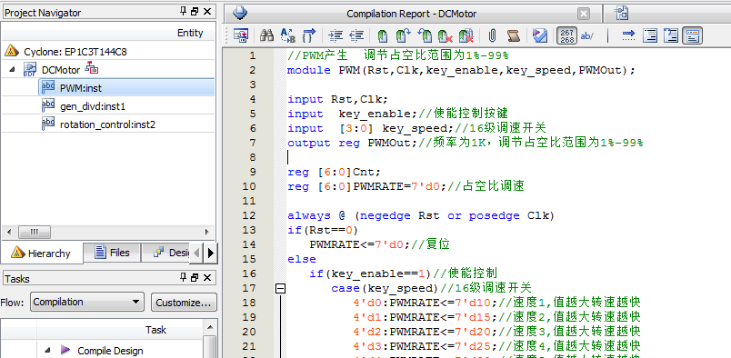Click the Compilation Report tab icon

(240, 13)
